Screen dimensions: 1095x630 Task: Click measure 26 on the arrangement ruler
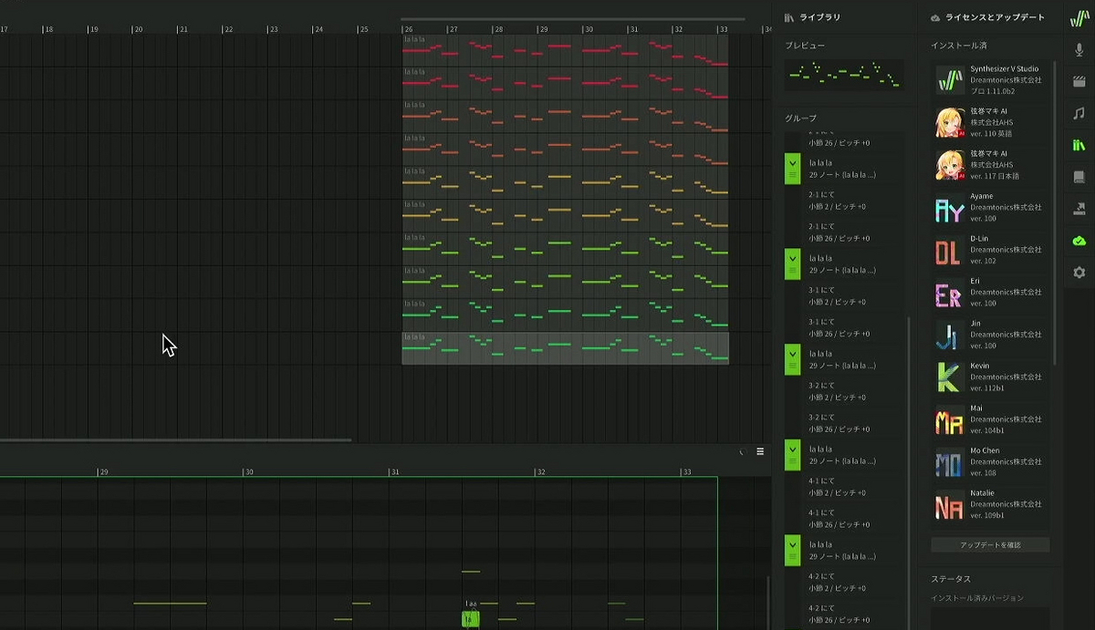[x=408, y=29]
